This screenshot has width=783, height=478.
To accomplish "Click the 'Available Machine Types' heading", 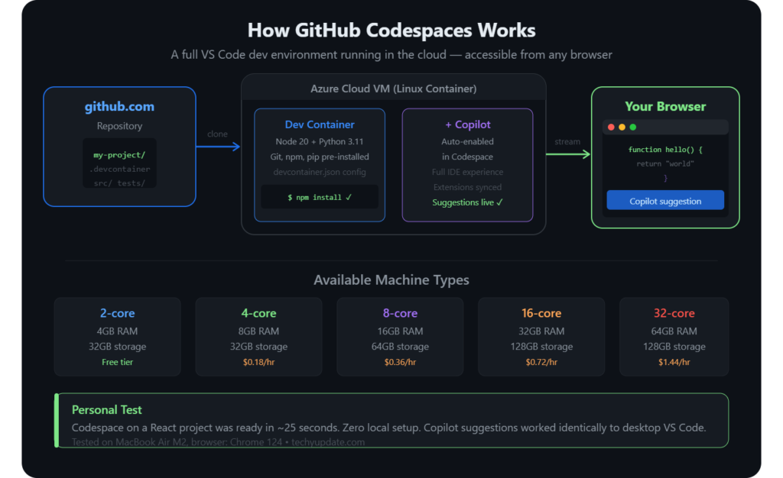I will [x=391, y=280].
